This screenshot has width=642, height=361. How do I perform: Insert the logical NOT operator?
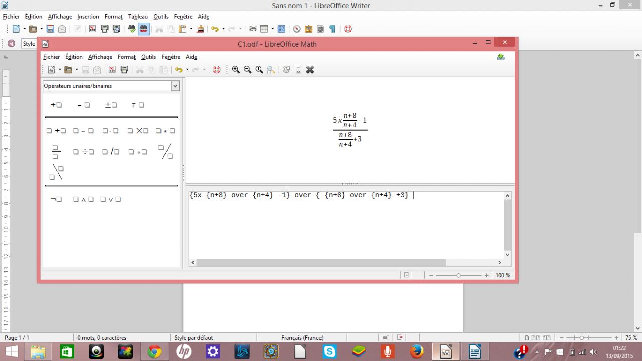56,199
